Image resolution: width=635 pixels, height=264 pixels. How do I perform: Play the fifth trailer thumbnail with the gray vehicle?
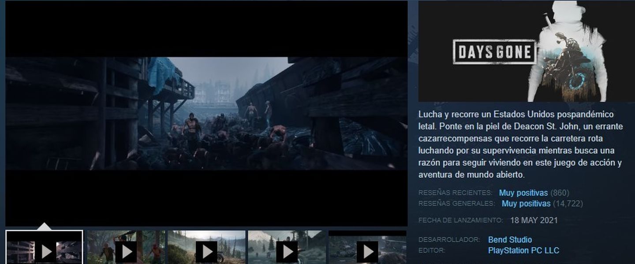pyautogui.click(x=367, y=247)
